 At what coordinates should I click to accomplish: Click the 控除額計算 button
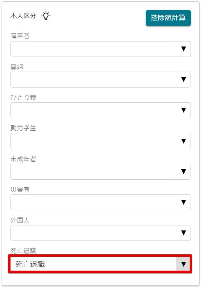coord(168,18)
